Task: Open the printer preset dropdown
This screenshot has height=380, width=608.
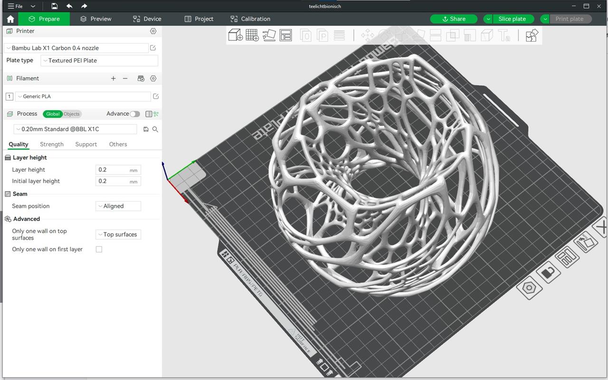Action: coord(76,48)
